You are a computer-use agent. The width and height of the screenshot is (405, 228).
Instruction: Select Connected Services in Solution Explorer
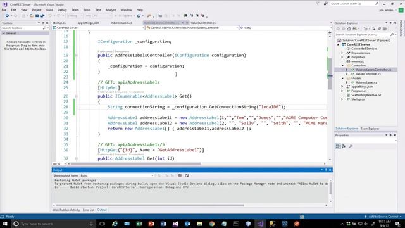364,49
